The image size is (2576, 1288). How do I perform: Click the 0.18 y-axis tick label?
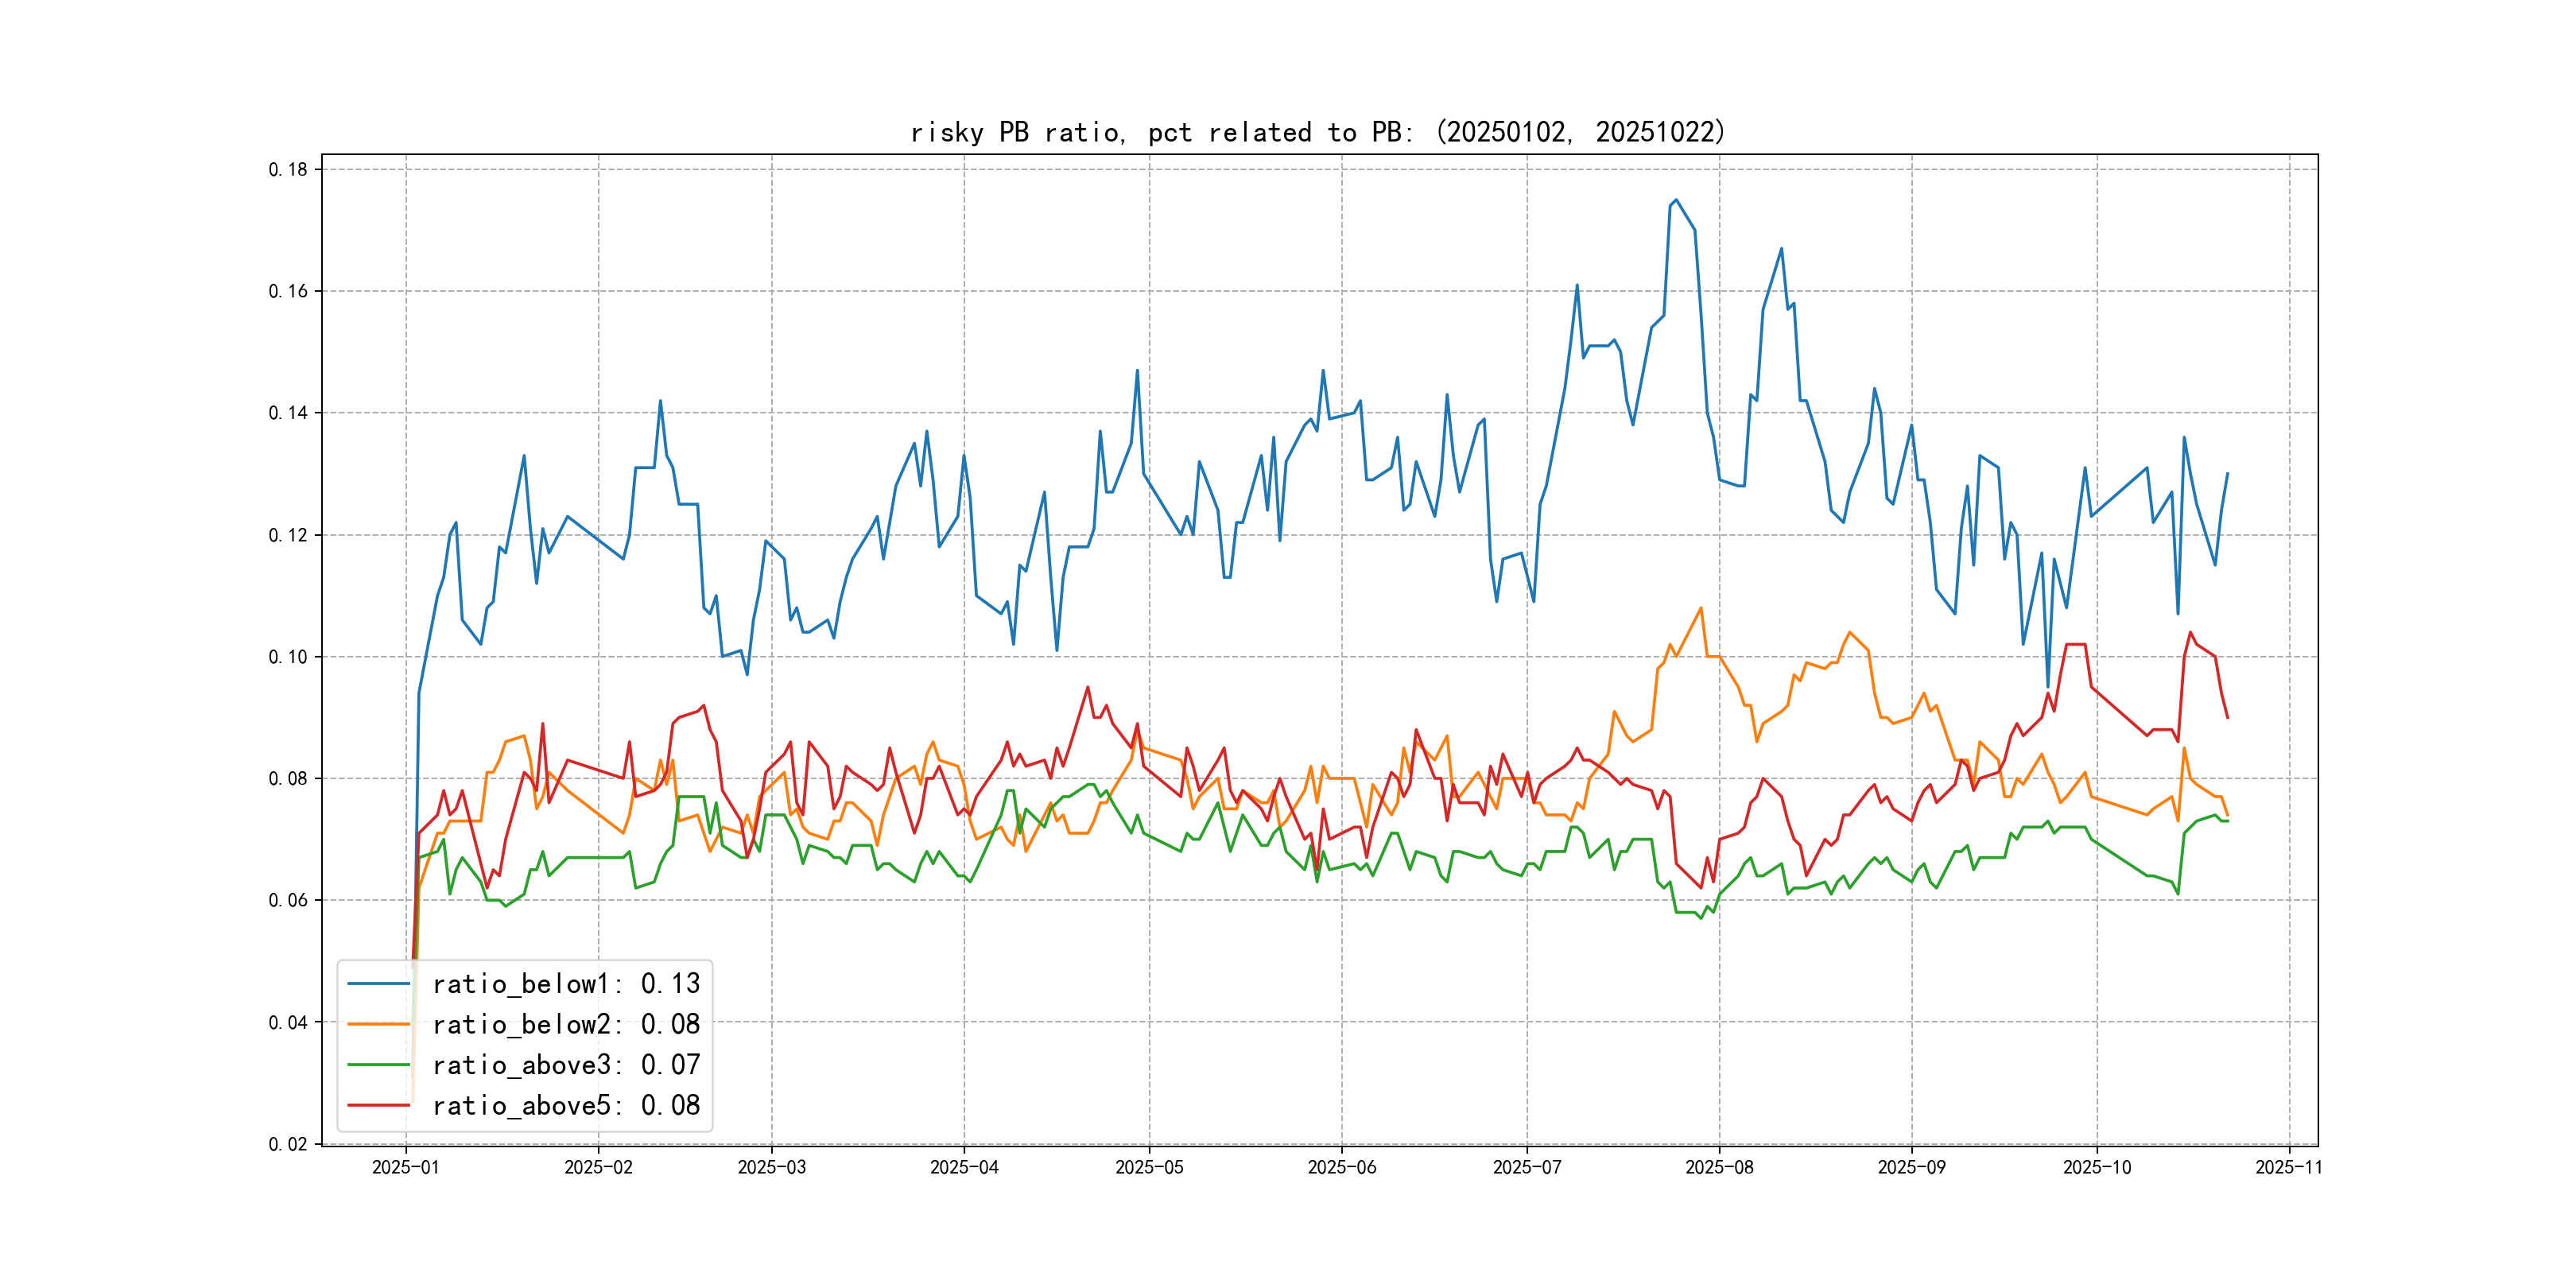(288, 170)
